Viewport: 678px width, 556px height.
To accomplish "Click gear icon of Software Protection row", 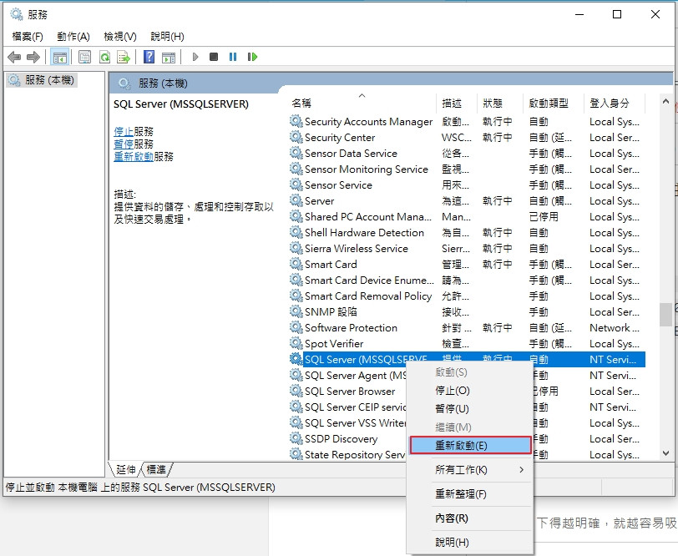I will coord(296,327).
